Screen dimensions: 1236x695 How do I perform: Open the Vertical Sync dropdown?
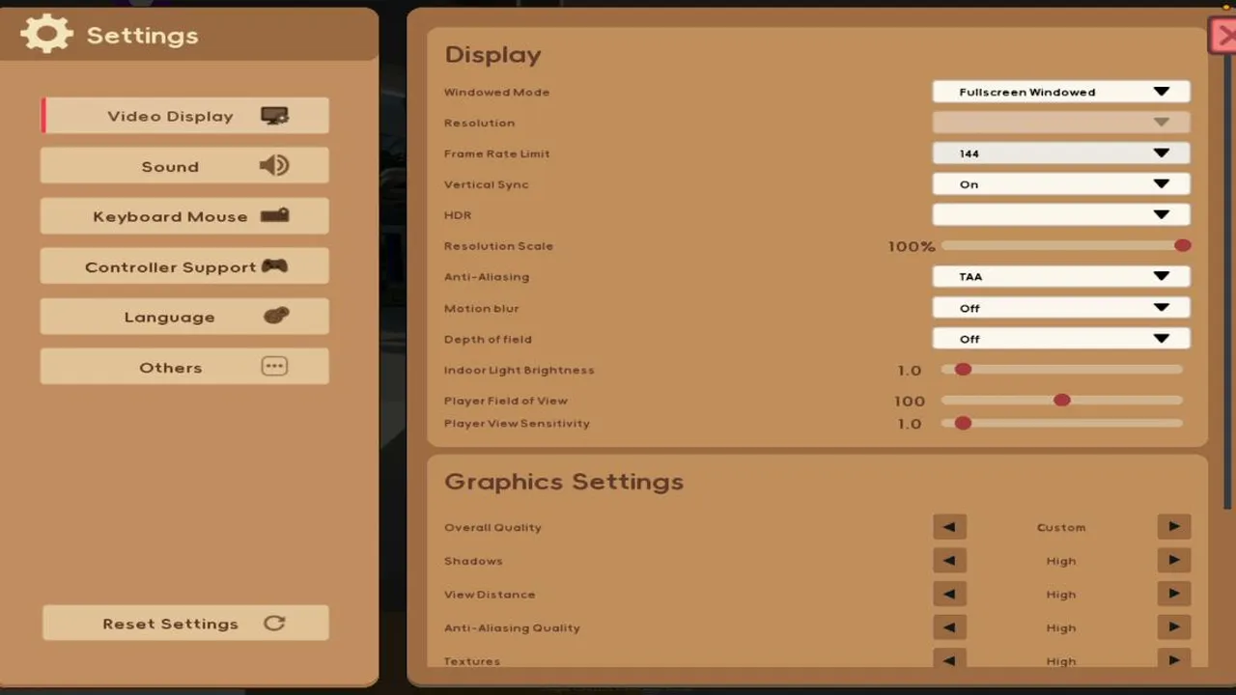pyautogui.click(x=1061, y=184)
